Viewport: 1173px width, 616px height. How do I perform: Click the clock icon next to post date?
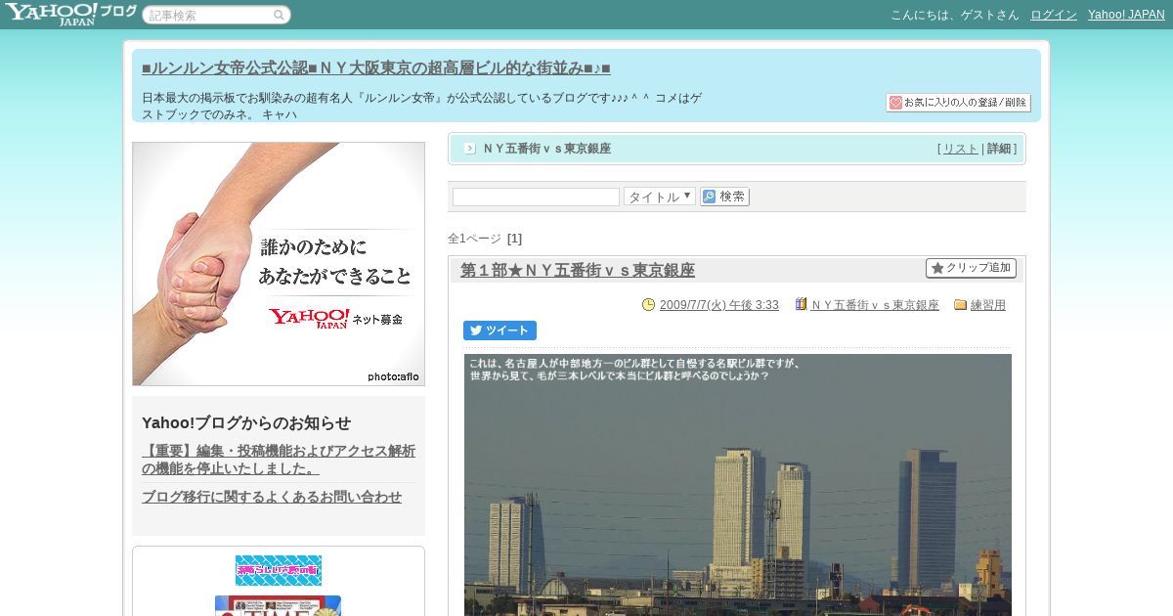648,305
